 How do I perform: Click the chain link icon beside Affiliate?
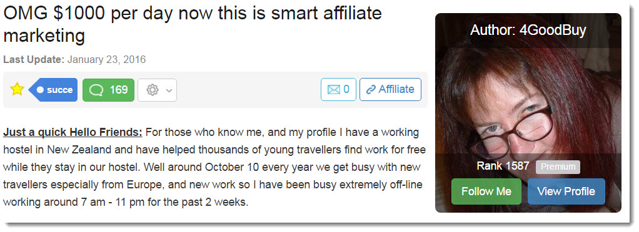pos(371,90)
